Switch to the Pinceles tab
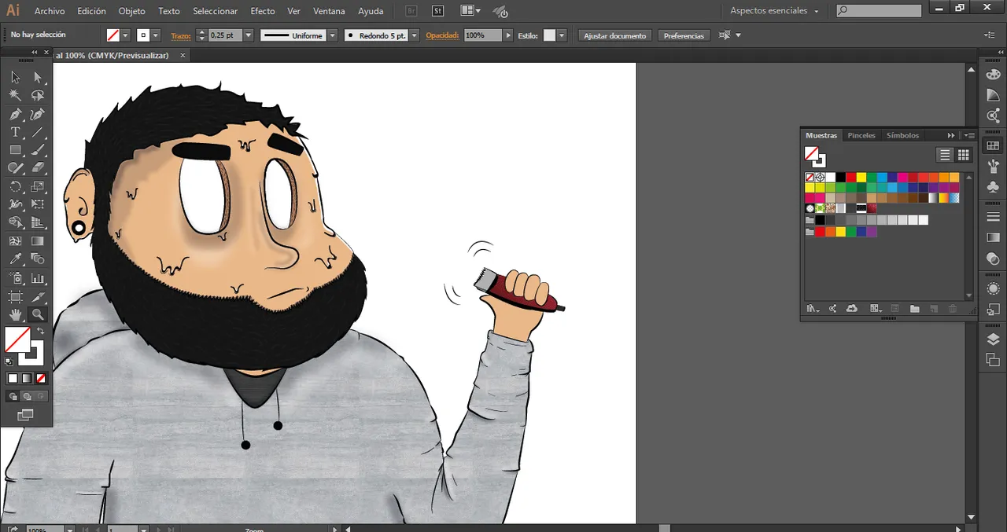The image size is (1007, 532). (x=861, y=135)
